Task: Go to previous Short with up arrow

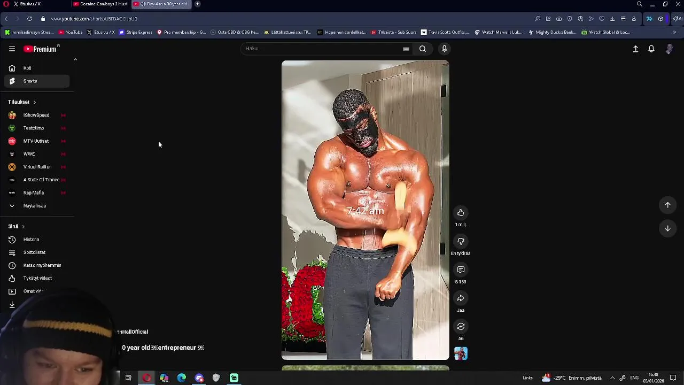Action: (x=667, y=205)
